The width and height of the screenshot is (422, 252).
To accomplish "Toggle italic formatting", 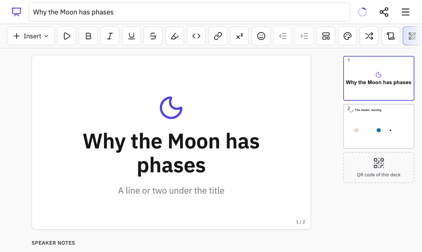I will [110, 36].
